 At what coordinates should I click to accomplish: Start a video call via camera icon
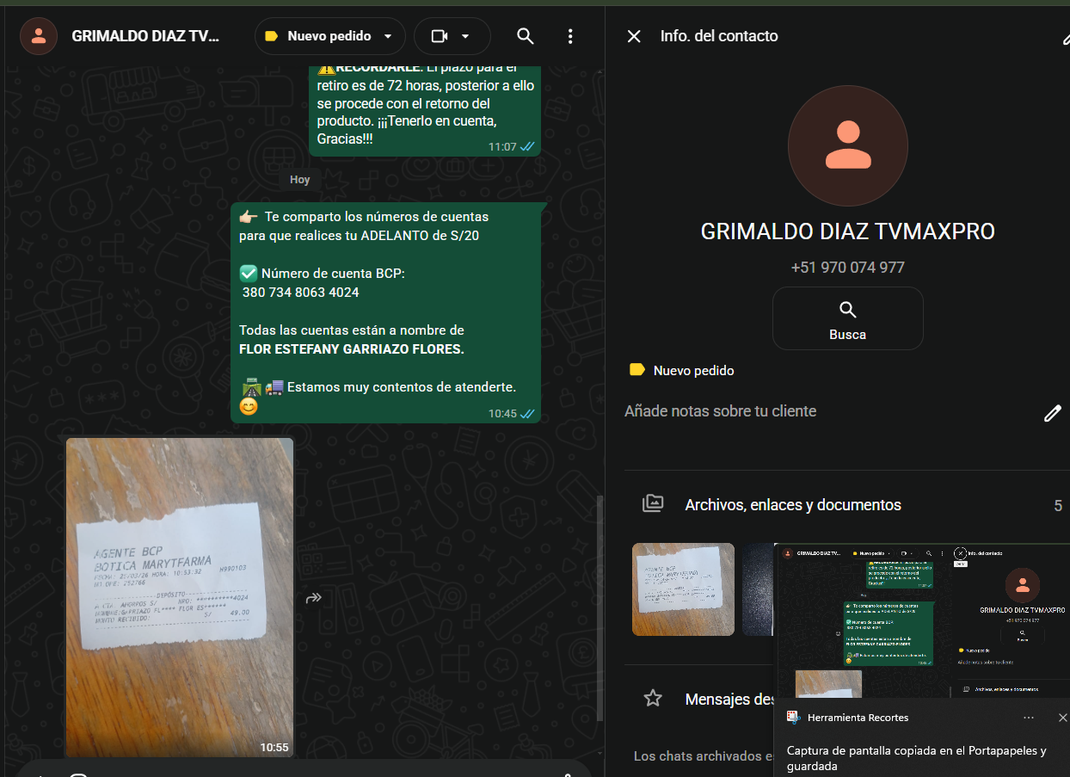click(440, 36)
